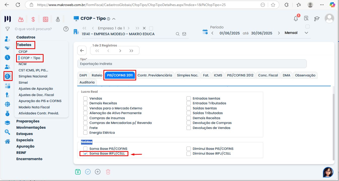The height and width of the screenshot is (181, 339).
Task: Open the blue dollar fiscal module icon
Action: pos(8,76)
